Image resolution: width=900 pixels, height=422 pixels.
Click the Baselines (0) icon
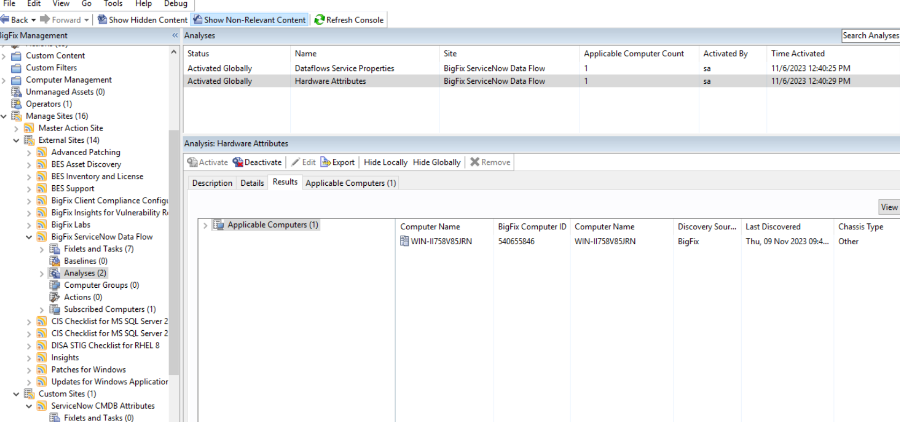55,261
